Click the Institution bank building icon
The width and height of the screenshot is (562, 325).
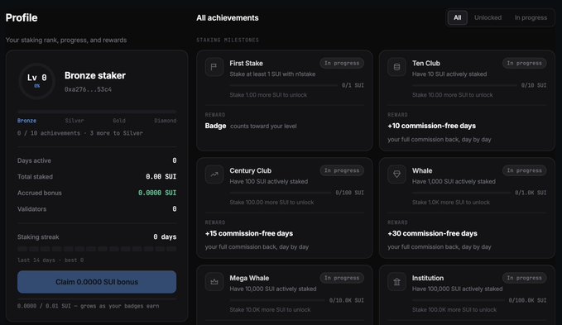396,282
